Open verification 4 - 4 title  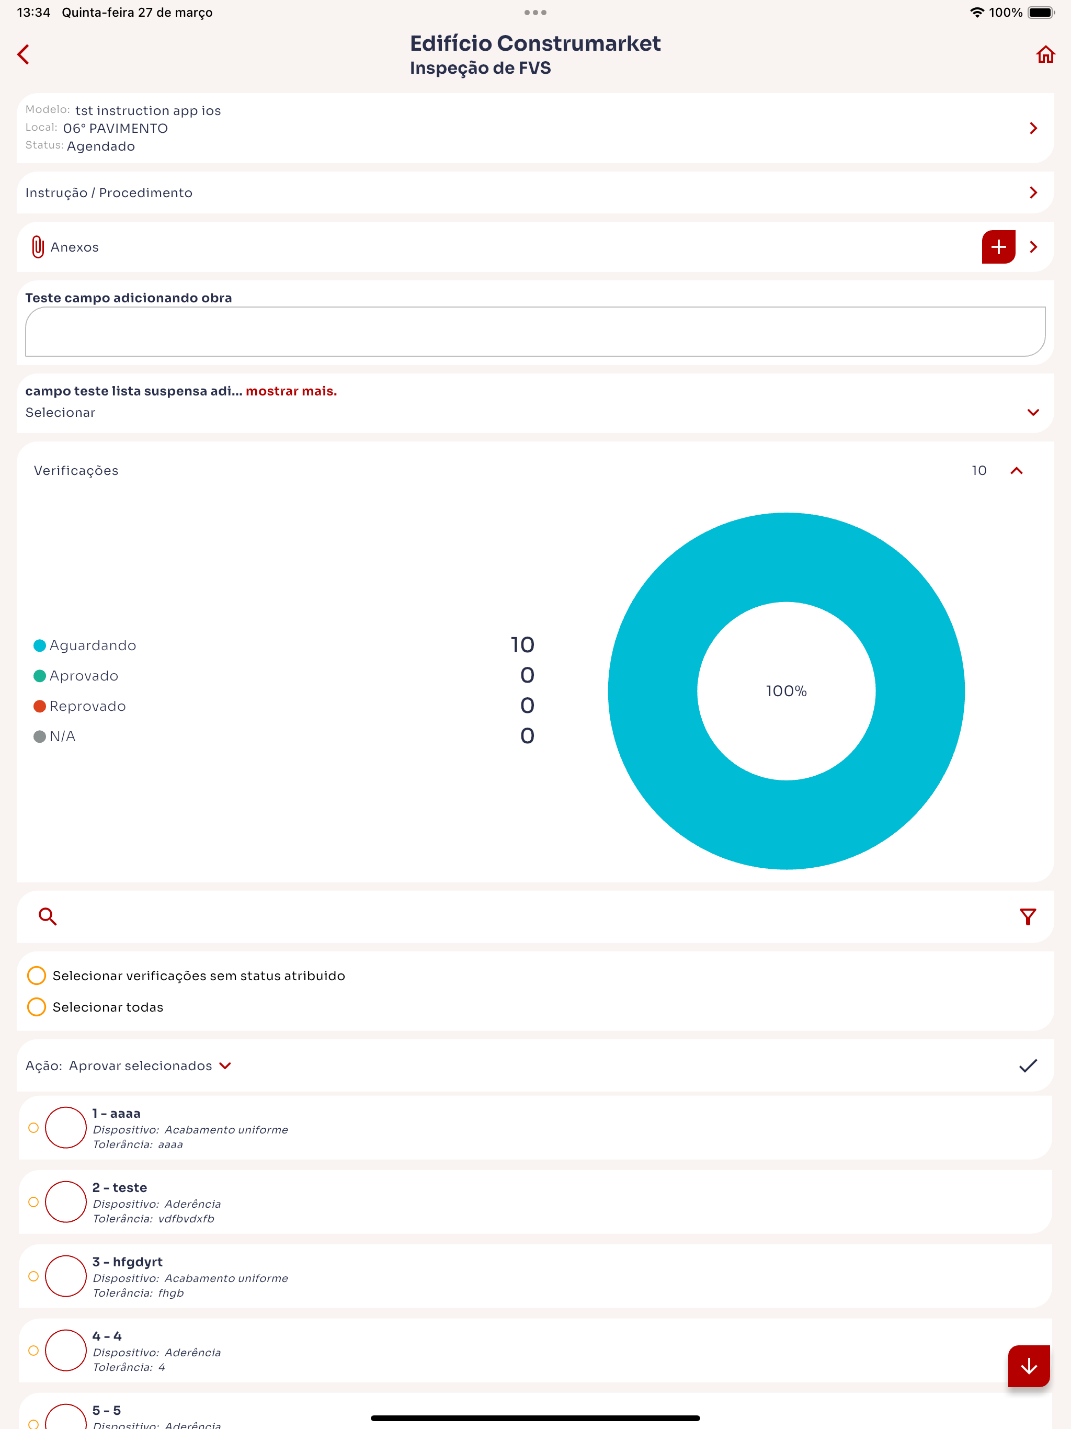(x=107, y=1336)
